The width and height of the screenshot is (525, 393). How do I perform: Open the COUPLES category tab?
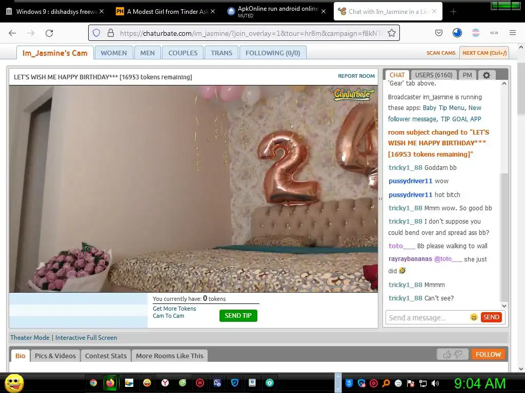pos(183,53)
